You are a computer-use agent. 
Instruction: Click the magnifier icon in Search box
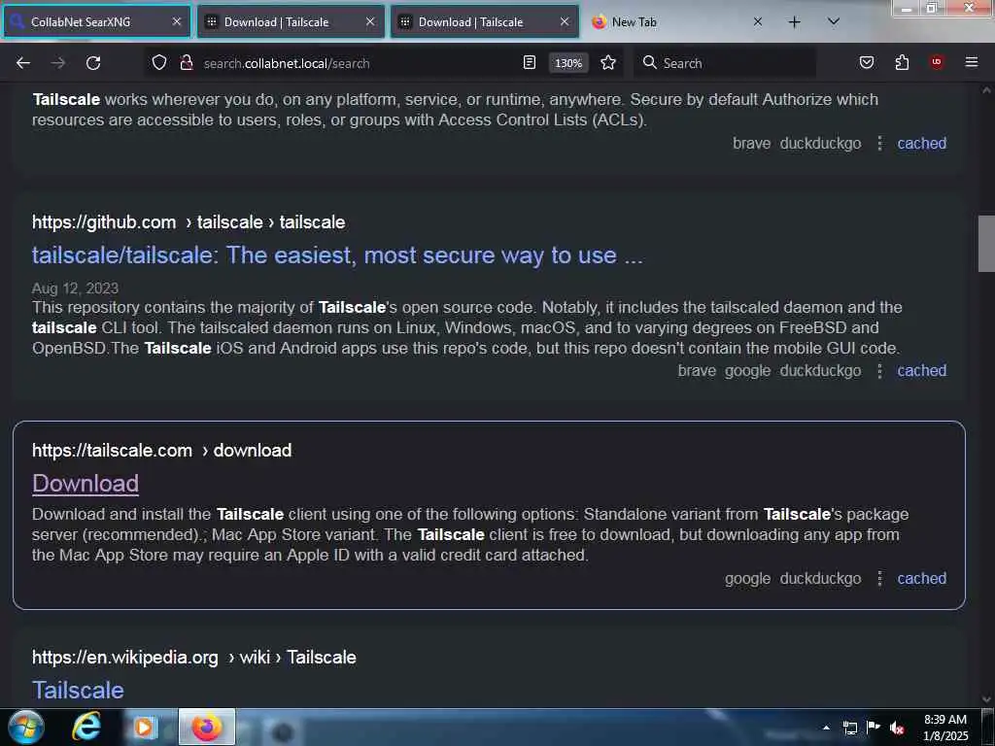point(649,63)
